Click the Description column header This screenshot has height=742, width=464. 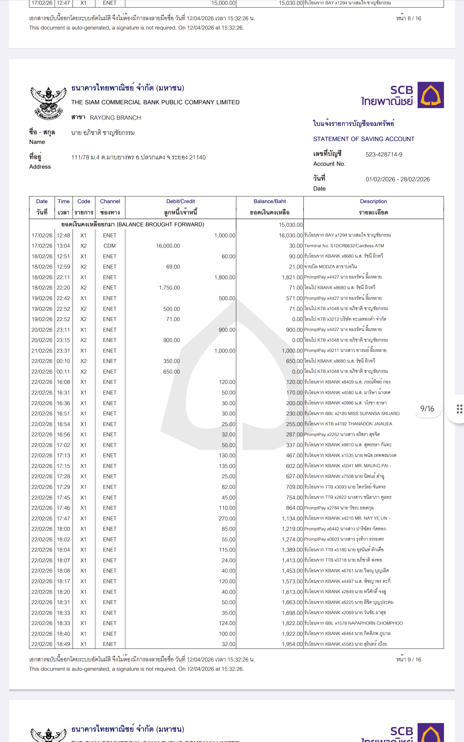(x=373, y=207)
